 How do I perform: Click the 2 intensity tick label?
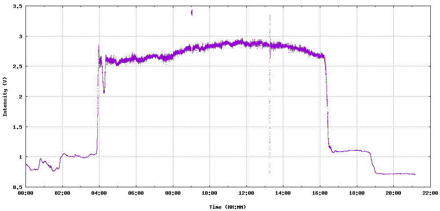point(21,97)
